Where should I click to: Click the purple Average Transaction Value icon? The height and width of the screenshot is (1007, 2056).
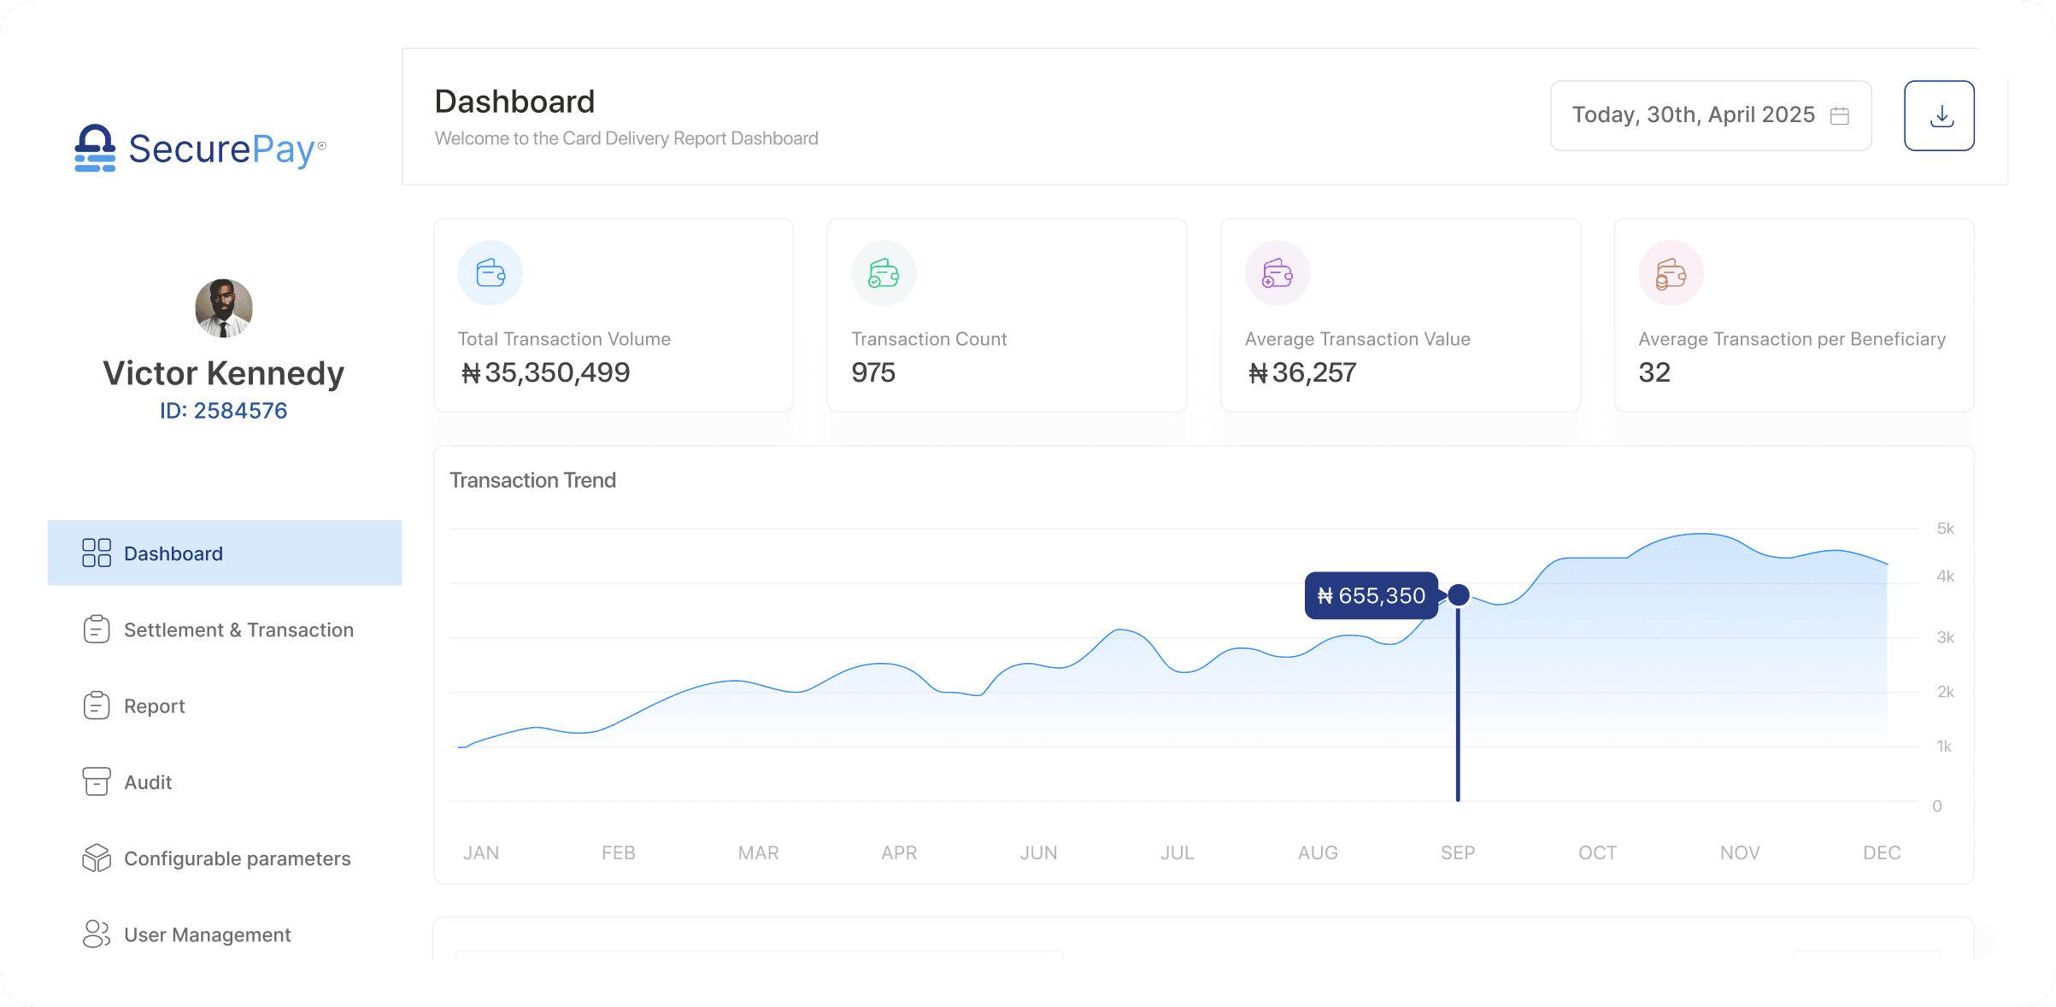coord(1278,273)
